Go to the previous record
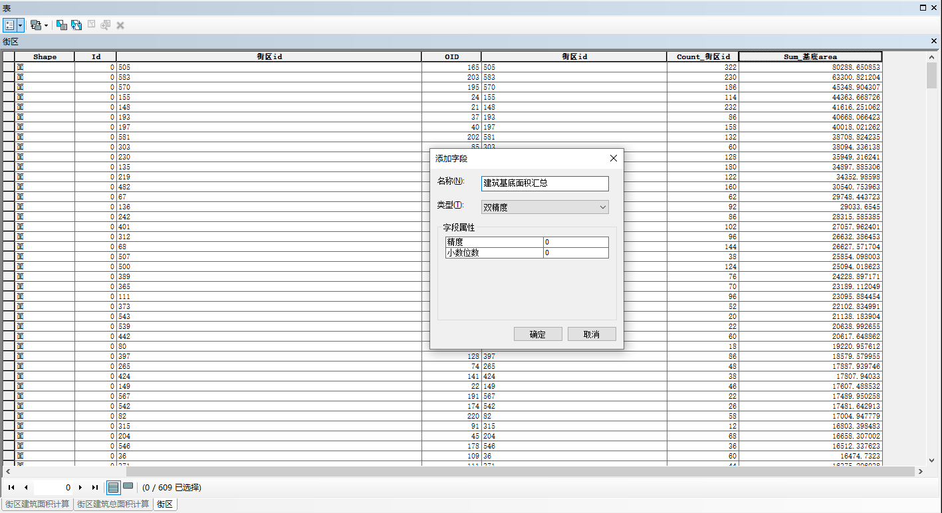Image resolution: width=942 pixels, height=513 pixels. 25,487
